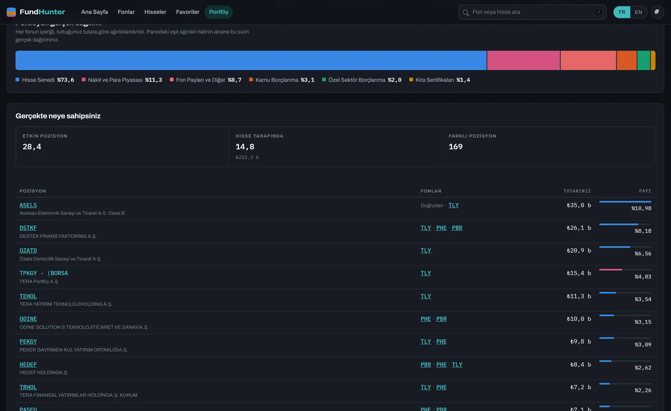671x411 pixels.
Task: Click the green Özel Sektör Borçlanma bar segment
Action: pyautogui.click(x=644, y=60)
